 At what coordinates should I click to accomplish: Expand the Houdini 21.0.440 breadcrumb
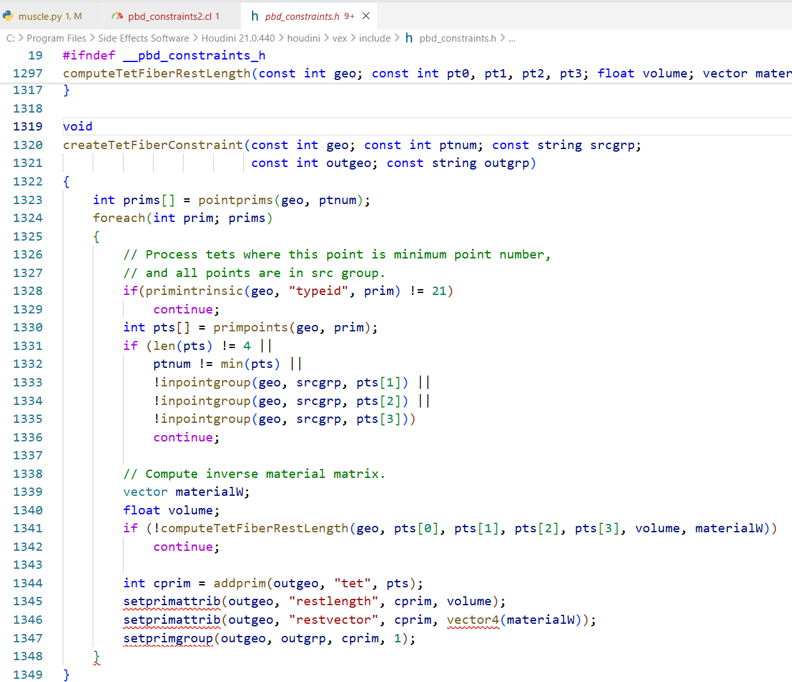click(x=238, y=38)
